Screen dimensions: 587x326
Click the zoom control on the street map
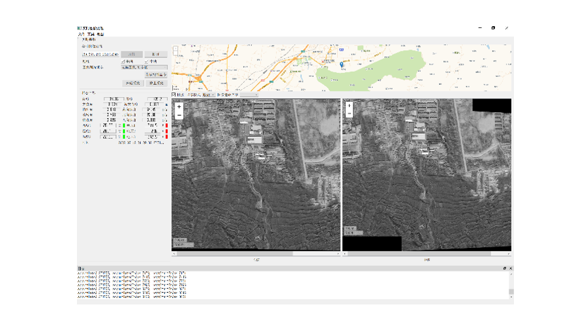pos(176,49)
